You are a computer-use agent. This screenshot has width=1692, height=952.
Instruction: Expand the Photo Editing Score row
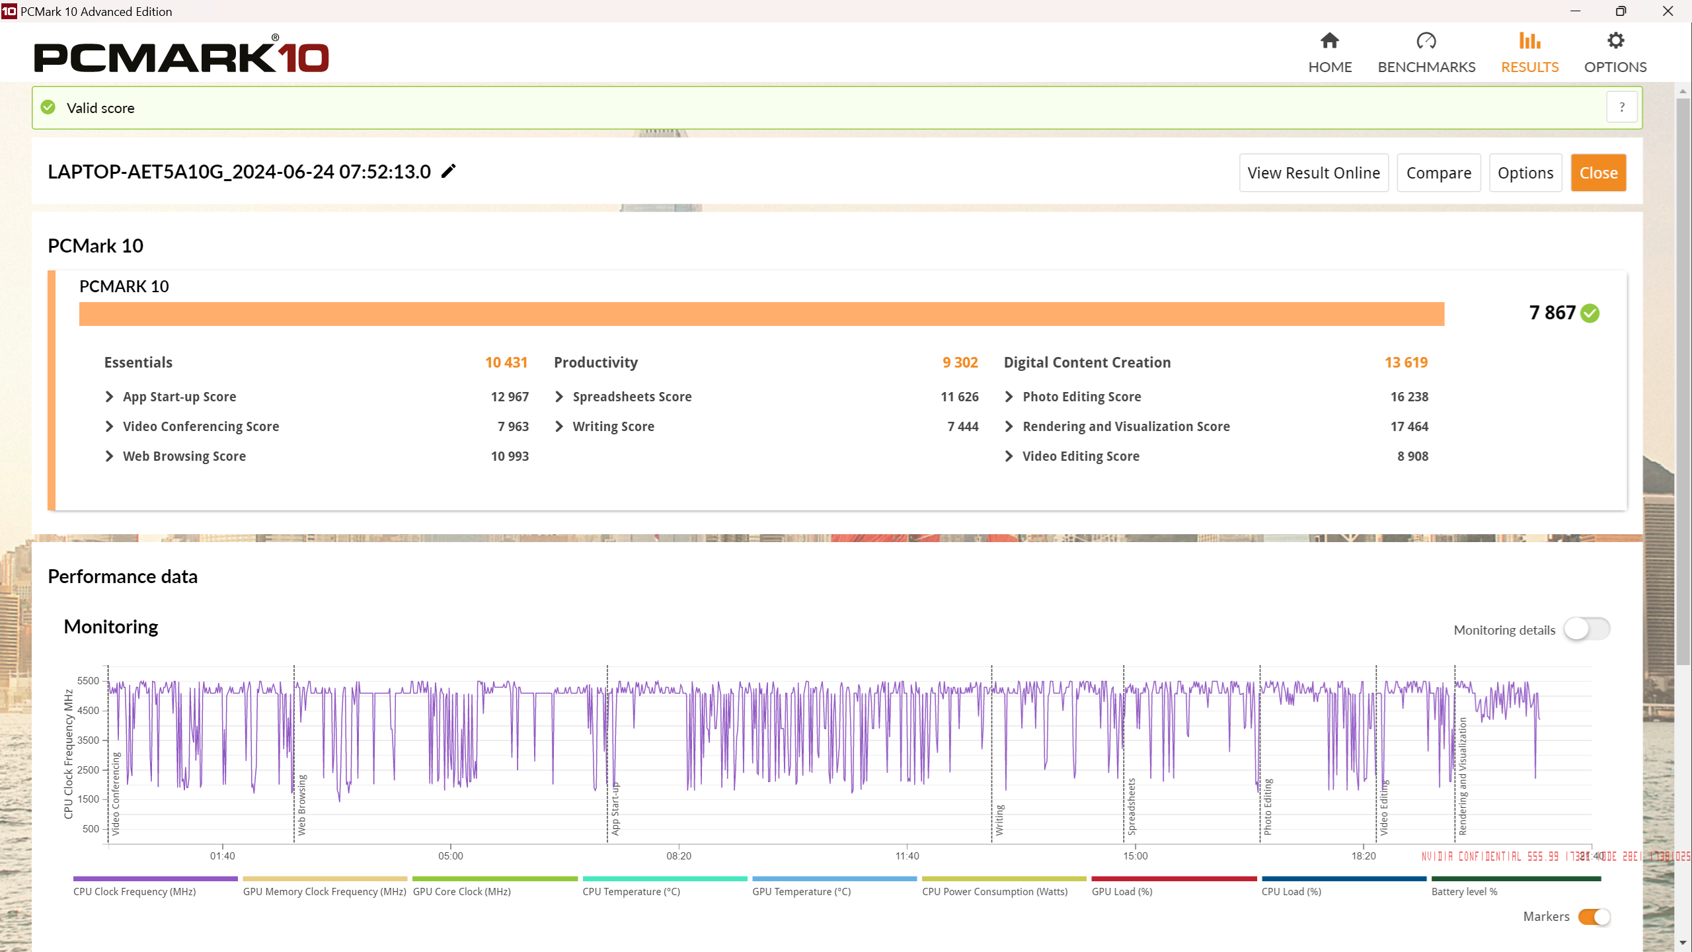tap(1216, 397)
